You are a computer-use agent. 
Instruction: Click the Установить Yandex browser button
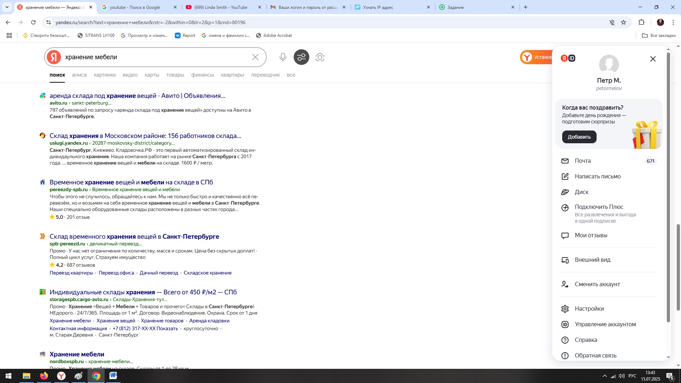(x=536, y=57)
